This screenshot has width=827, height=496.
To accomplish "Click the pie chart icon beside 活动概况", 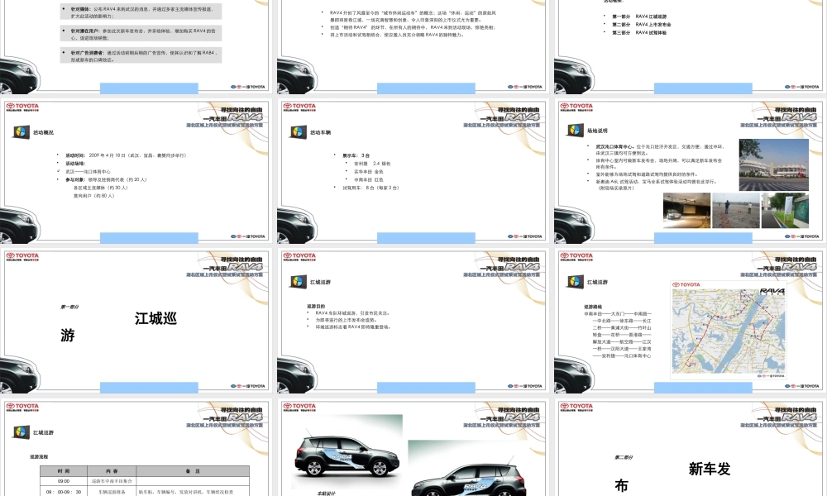I will click(x=22, y=132).
